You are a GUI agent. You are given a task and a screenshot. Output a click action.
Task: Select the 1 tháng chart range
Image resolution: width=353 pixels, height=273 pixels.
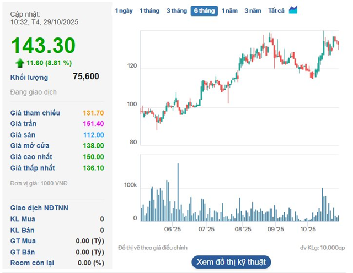tap(149, 10)
